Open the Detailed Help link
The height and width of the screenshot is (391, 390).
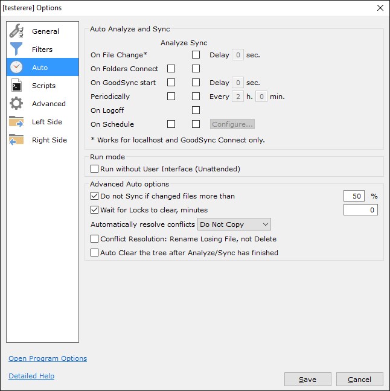(31, 376)
